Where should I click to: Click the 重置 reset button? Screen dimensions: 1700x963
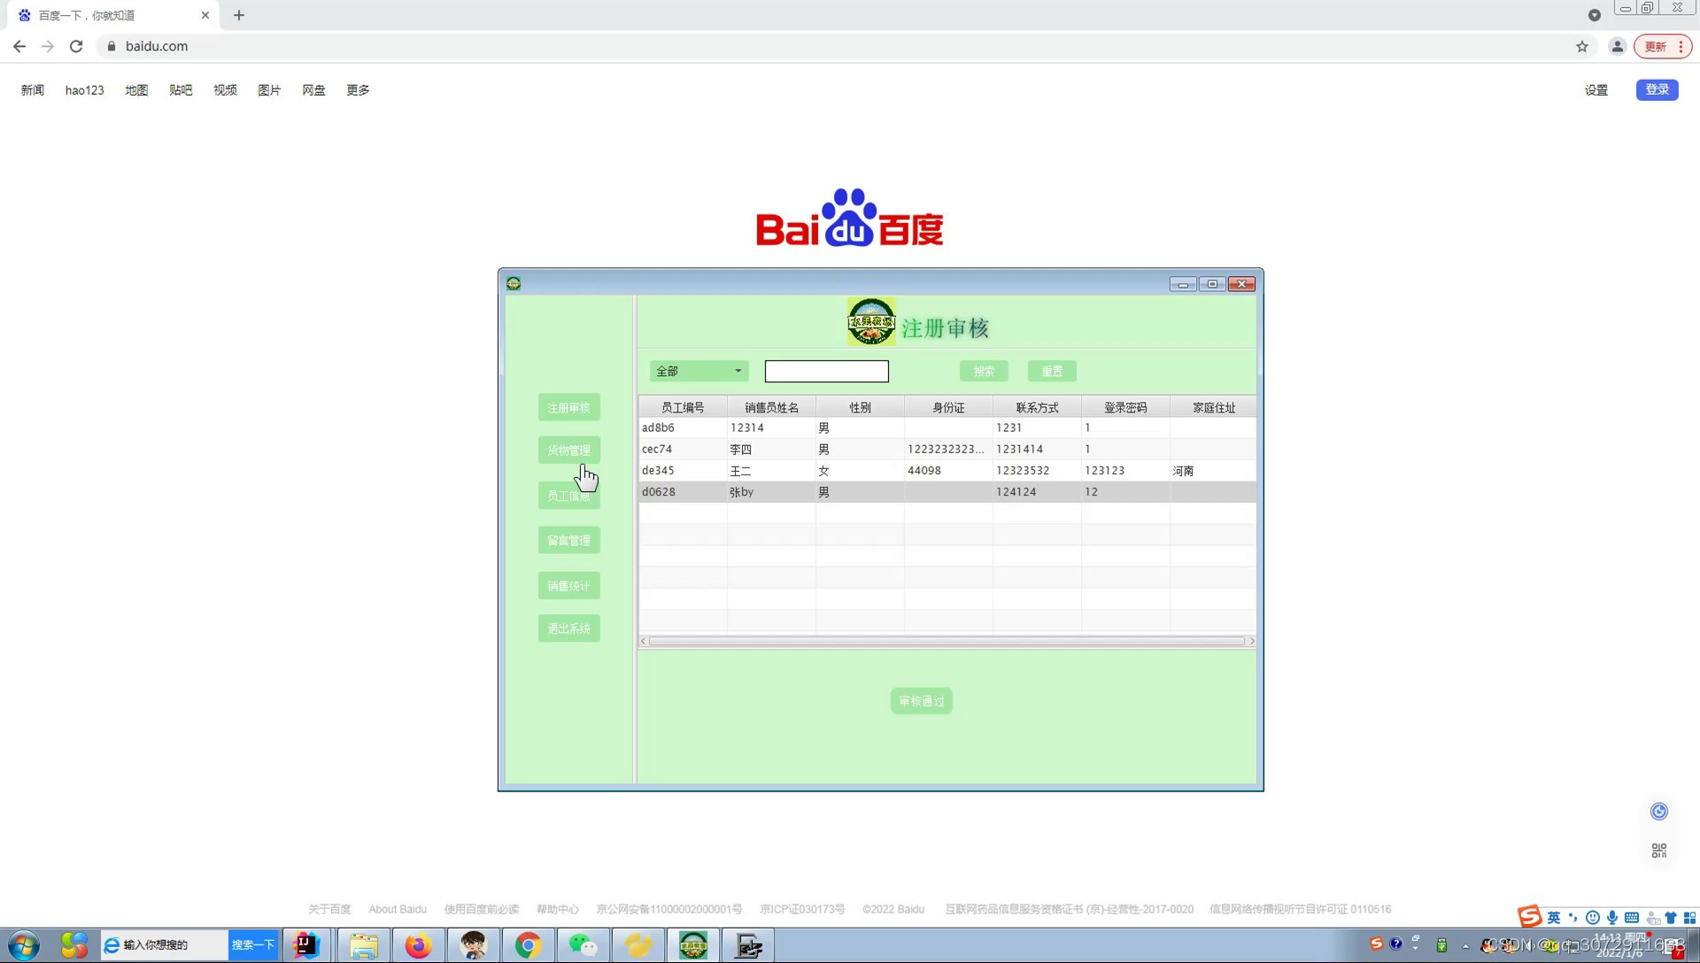coord(1052,371)
